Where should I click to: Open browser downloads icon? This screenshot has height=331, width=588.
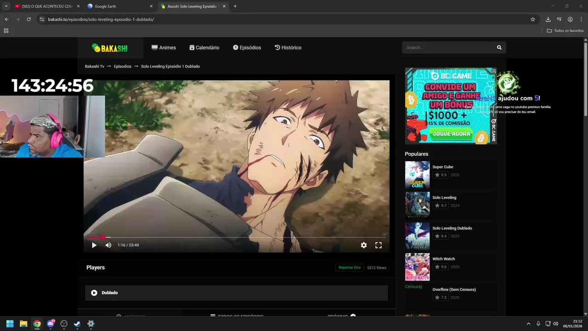coord(548,19)
